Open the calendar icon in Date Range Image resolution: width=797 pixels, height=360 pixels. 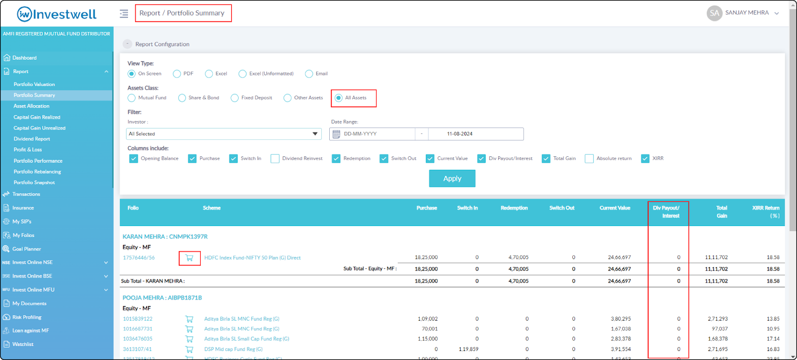tap(336, 134)
